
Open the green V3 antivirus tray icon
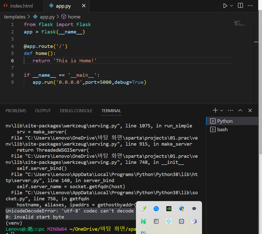coord(144,221)
